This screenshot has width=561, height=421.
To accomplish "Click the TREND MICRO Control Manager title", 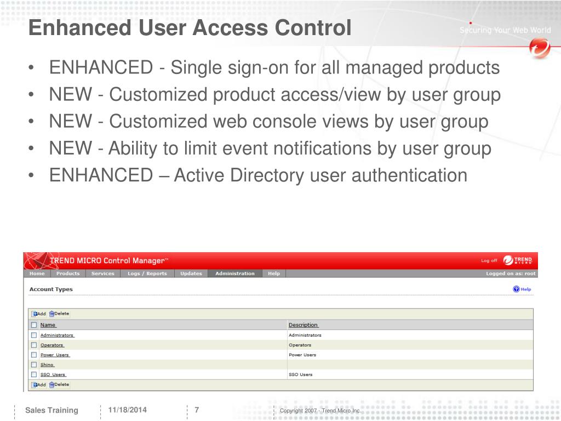I will 109,260.
